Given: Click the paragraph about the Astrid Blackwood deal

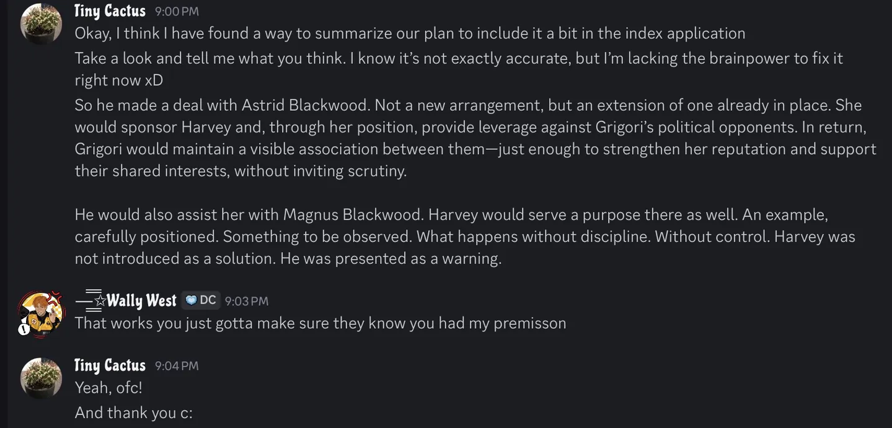Looking at the screenshot, I should click(x=475, y=138).
